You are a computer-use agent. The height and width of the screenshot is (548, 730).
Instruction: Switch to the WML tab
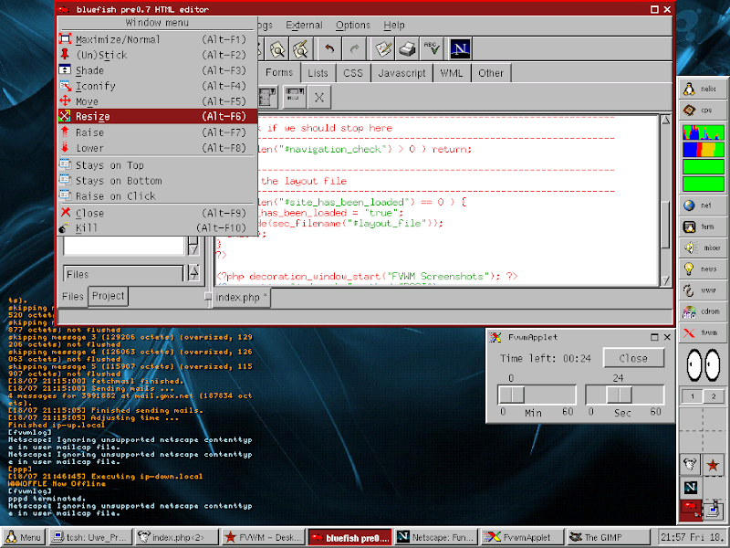click(x=452, y=73)
